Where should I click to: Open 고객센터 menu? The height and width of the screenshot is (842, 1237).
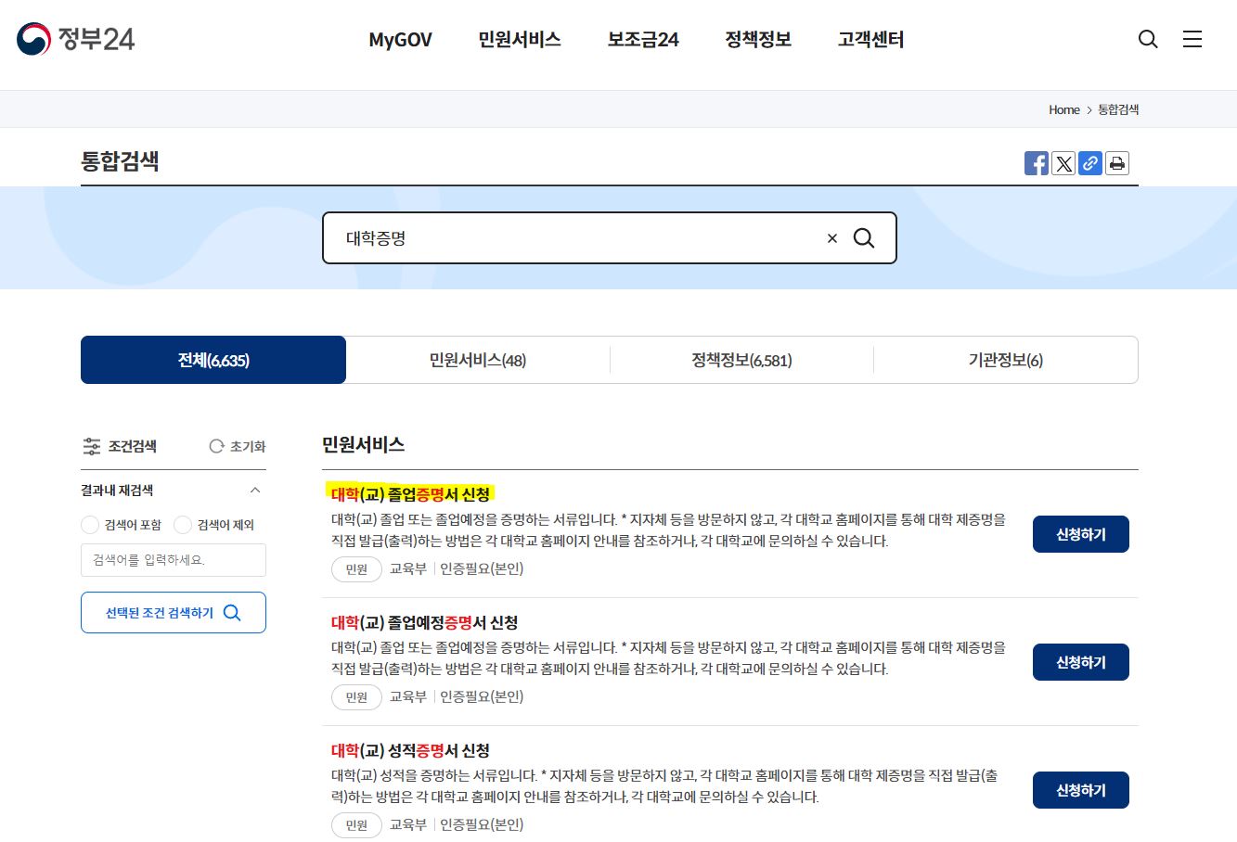870,40
